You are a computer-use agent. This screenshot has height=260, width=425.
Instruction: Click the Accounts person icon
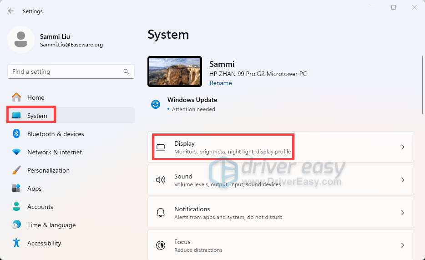(16, 207)
